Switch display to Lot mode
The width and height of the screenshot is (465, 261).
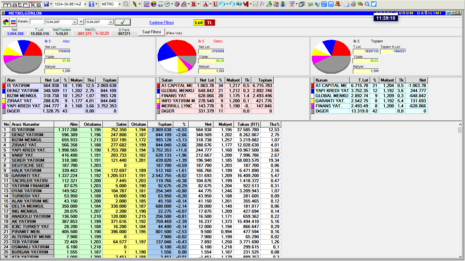(199, 22)
